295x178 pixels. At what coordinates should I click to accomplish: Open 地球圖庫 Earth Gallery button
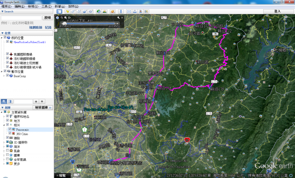[x=43, y=108]
